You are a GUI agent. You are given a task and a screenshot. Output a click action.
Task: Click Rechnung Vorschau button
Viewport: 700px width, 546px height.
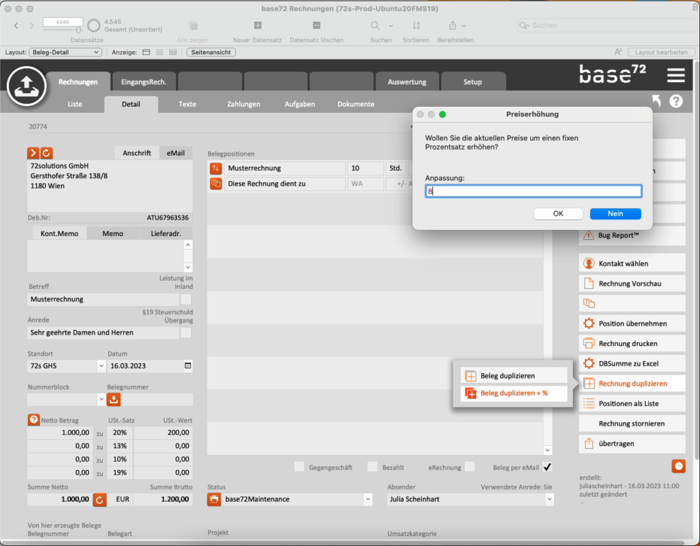click(x=632, y=284)
